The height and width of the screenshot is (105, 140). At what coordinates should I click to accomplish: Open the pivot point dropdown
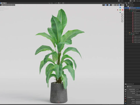pyautogui.click(x=56, y=3)
